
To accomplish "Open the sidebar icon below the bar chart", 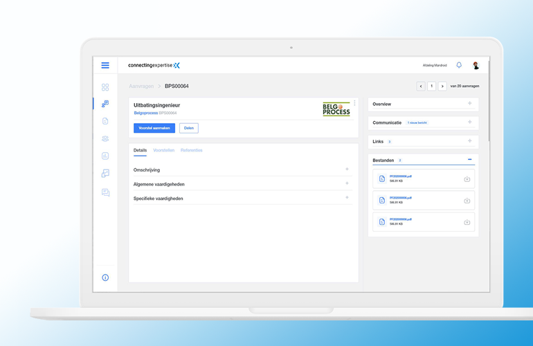I will click(105, 173).
